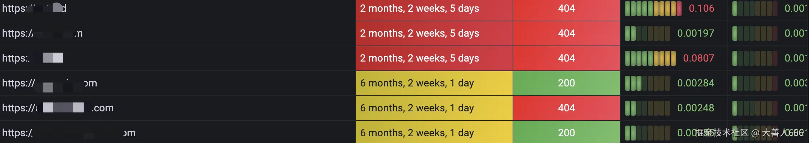Open the https link ending in '.com'
Viewport: 809px width, 143px height.
point(58,108)
